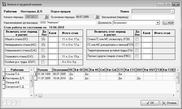The height and width of the screenshot is (109, 182).
Task: Expand the Должность dropdown list
Action: coord(157,23)
